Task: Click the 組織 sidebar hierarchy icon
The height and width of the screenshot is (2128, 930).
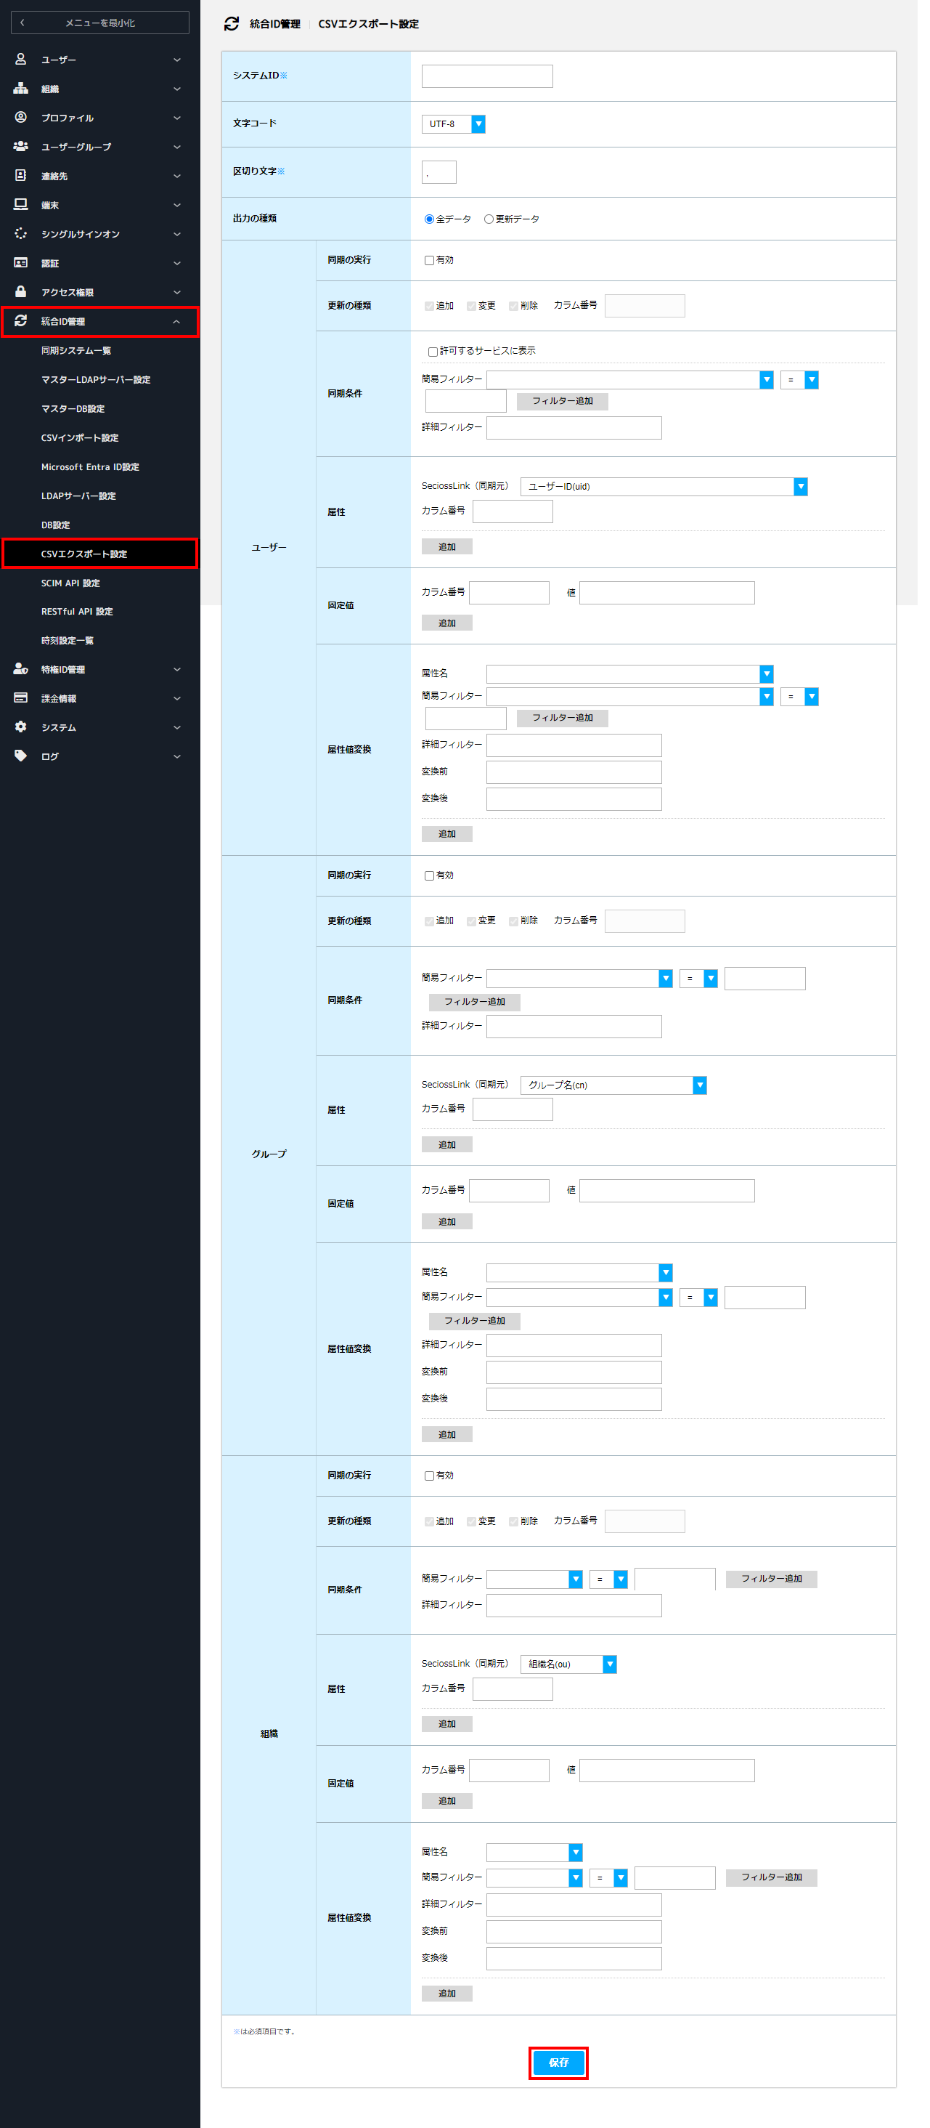Action: [x=20, y=89]
